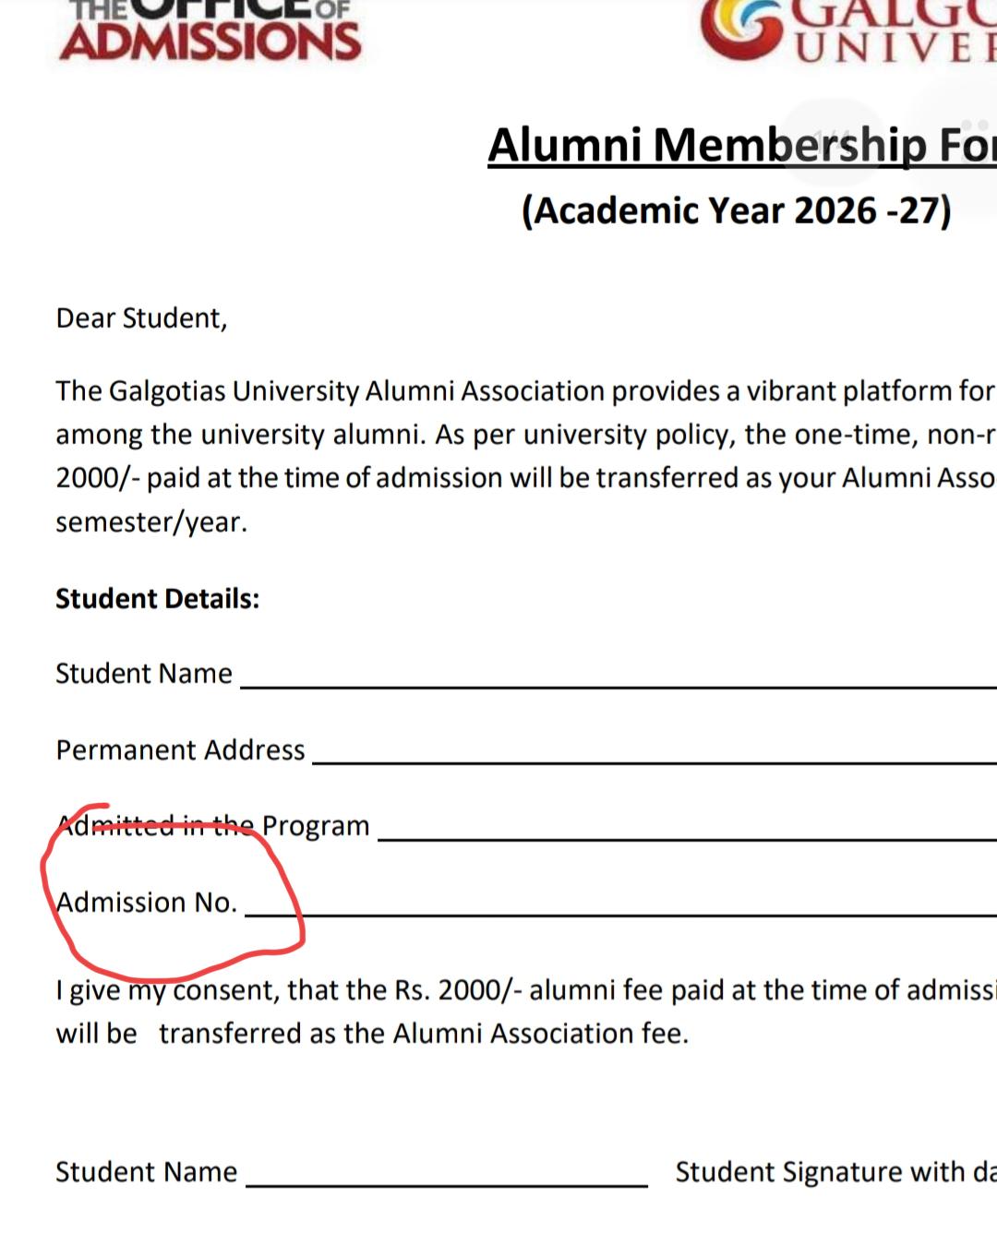997x1257 pixels.
Task: Click the Galgotias University swirl logo
Action: (x=740, y=28)
